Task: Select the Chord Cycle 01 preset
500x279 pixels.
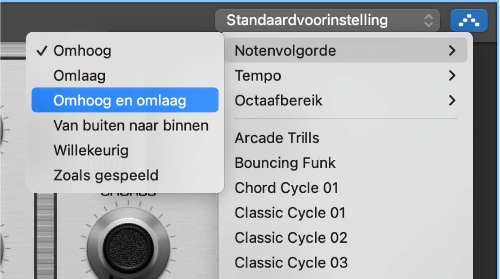Action: 286,187
